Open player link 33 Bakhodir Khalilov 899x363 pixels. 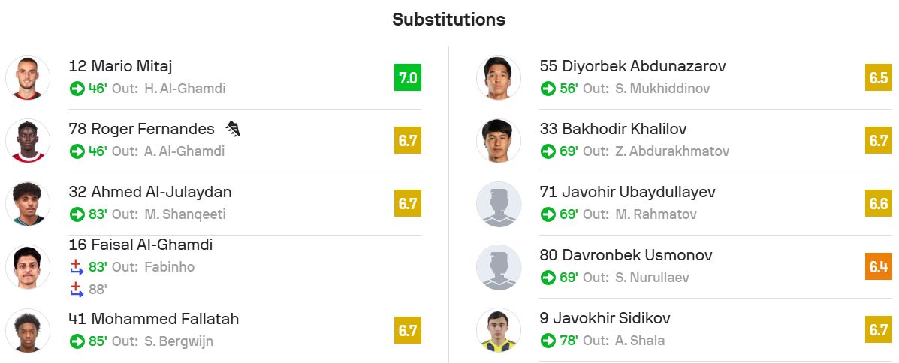613,129
